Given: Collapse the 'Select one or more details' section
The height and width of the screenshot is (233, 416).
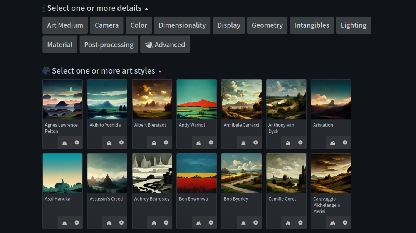Looking at the screenshot, I should coord(146,9).
